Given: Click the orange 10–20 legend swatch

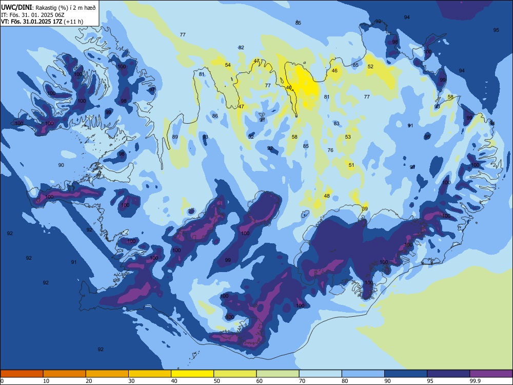Looking at the screenshot, I should click(65, 374).
